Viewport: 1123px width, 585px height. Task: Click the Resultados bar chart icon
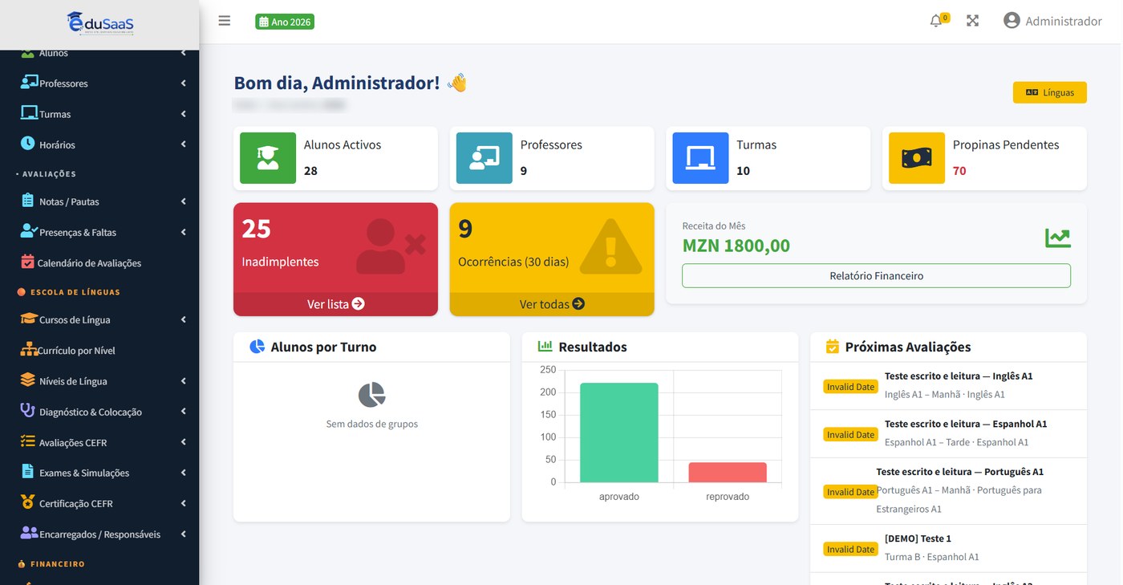[x=545, y=347]
